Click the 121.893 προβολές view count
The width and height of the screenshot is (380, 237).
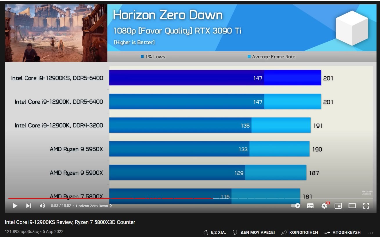[x=22, y=232]
